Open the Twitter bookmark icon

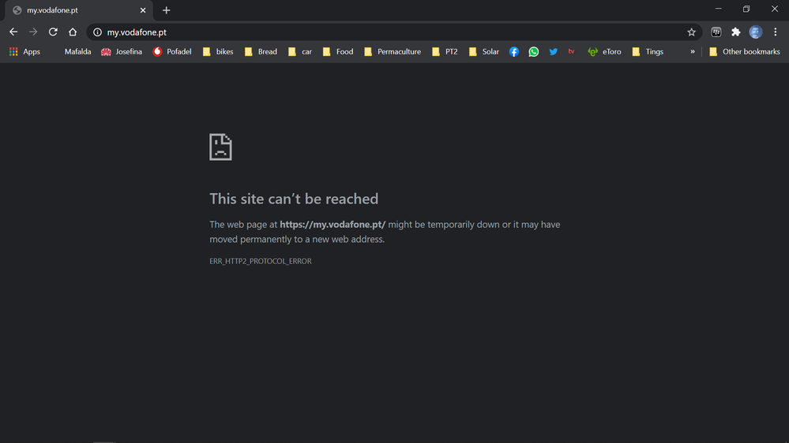pos(553,52)
